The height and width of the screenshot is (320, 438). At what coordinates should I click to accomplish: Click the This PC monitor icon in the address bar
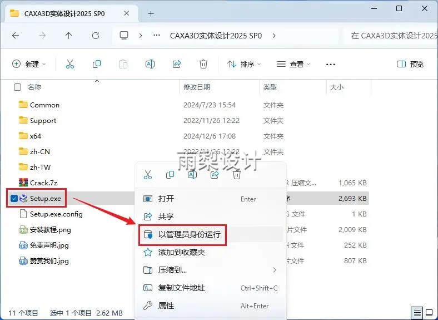[124, 36]
